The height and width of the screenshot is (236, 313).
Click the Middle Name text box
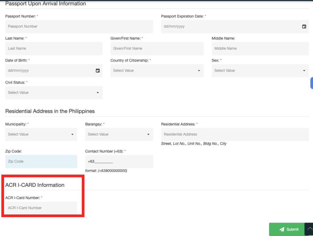click(260, 48)
